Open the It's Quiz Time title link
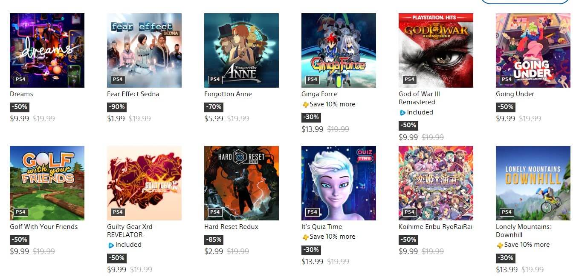The height and width of the screenshot is (277, 576). click(322, 227)
